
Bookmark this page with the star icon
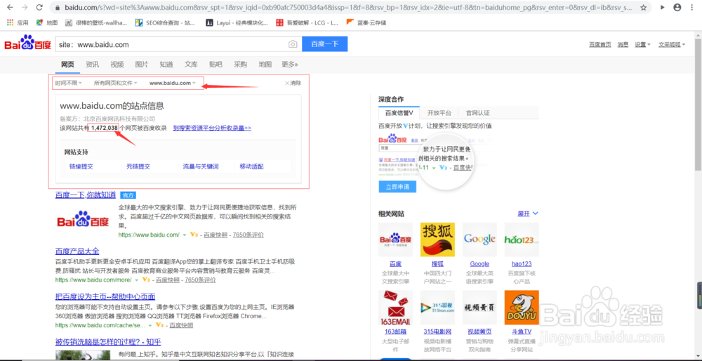pyautogui.click(x=643, y=8)
